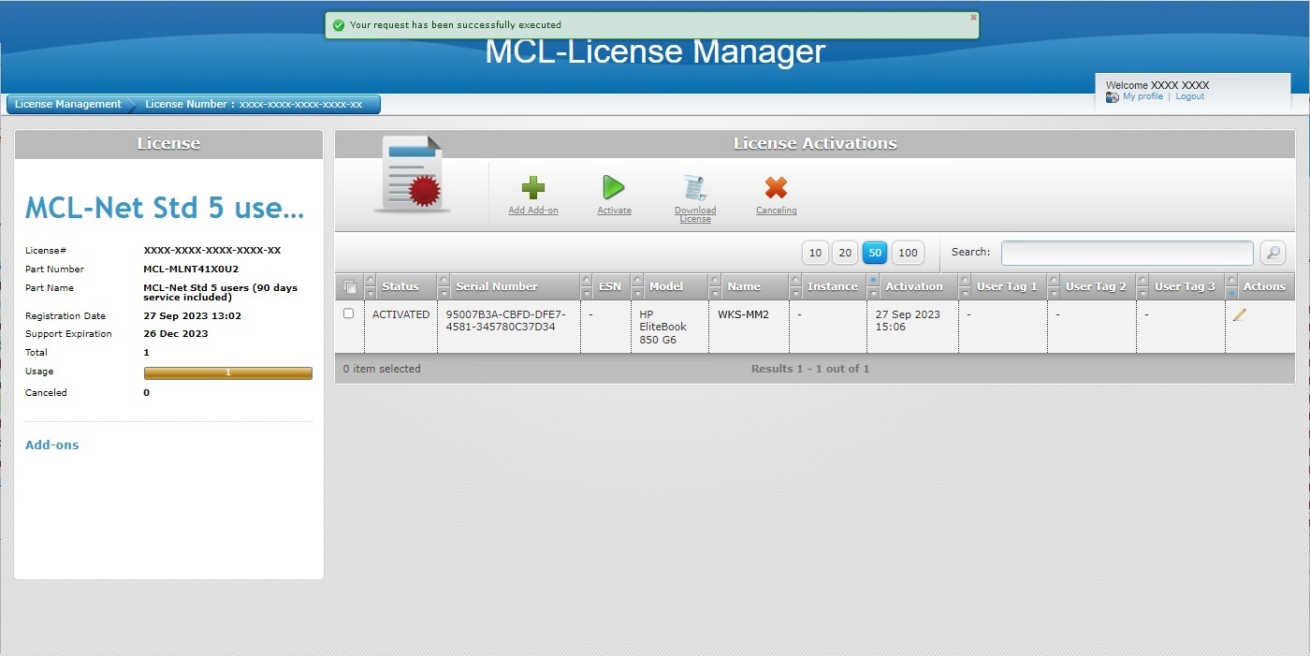Click the License Number breadcrumb item
Image resolution: width=1310 pixels, height=656 pixels.
click(x=254, y=104)
